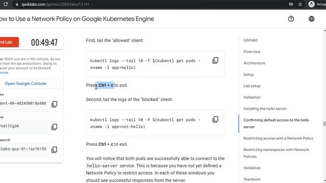This screenshot has height=183, width=326.
Task: Click the red End Lab button
Action: pos(9,42)
